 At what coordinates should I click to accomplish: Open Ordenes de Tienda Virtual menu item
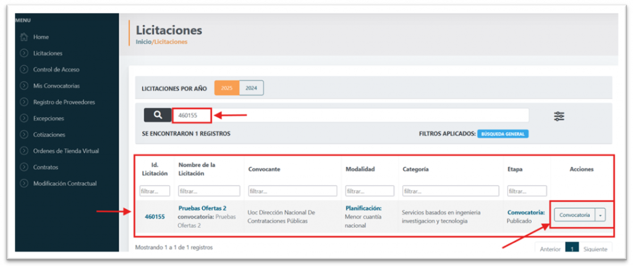[66, 151]
